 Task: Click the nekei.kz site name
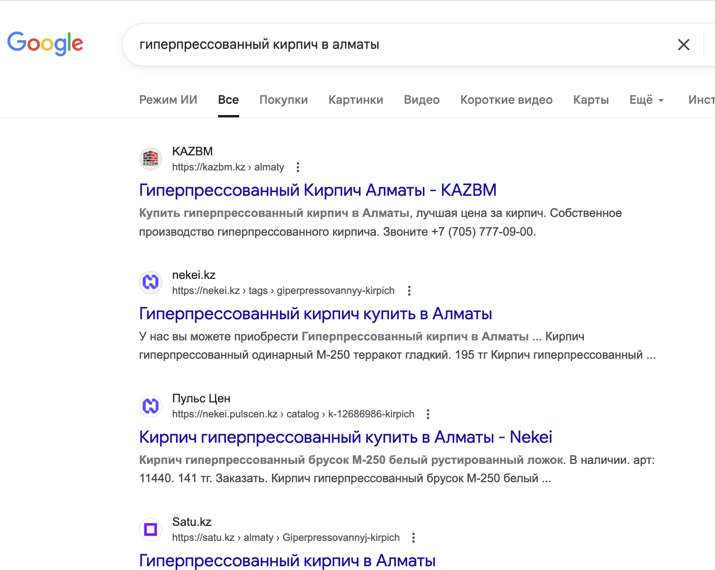pos(194,275)
